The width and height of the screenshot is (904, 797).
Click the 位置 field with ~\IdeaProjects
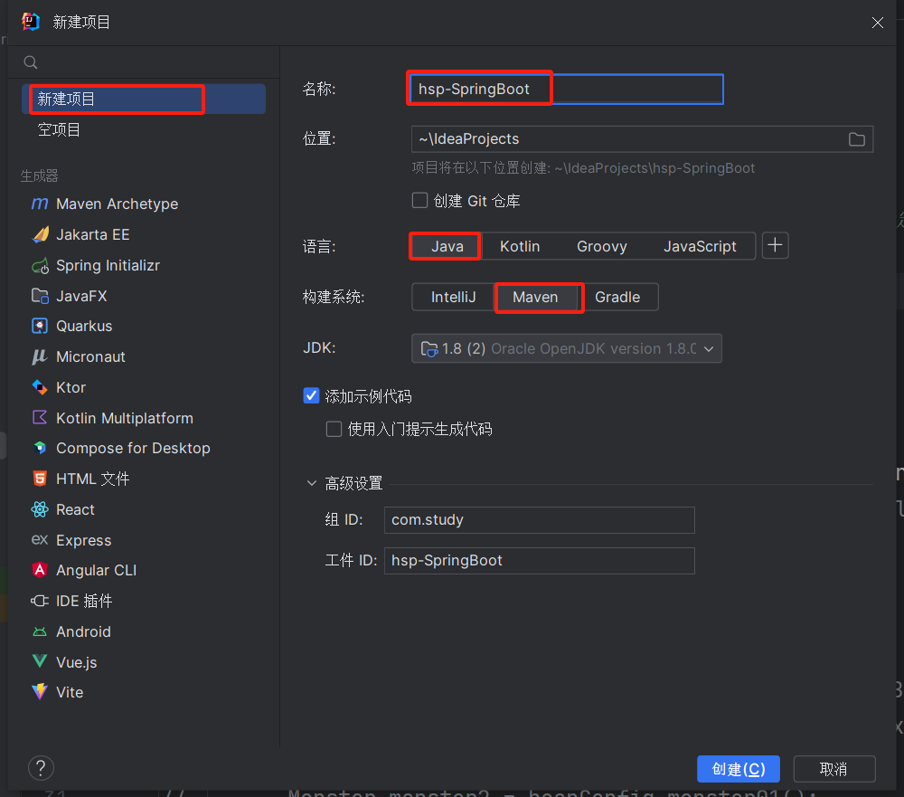642,139
